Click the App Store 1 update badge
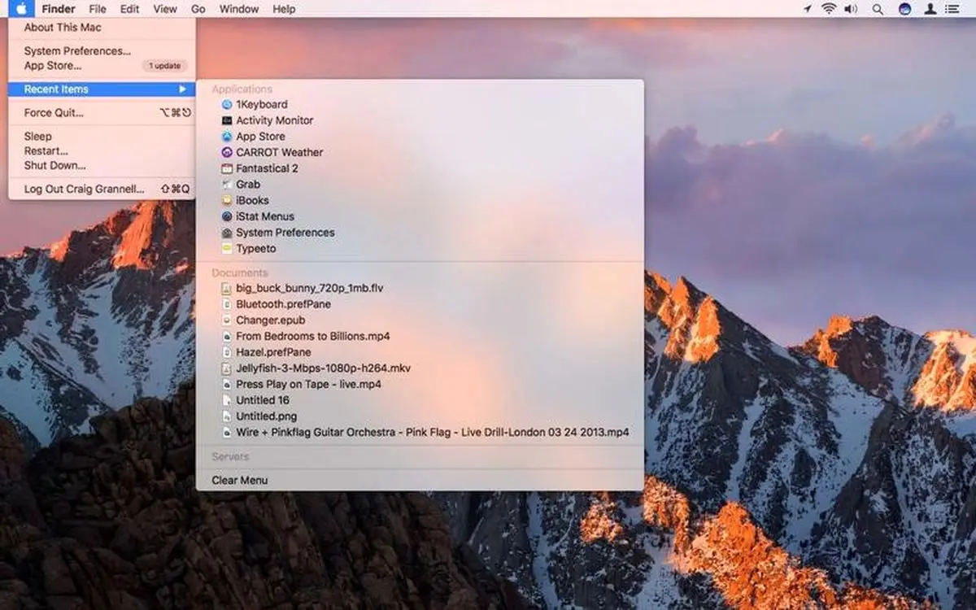Screen dimensions: 976x610 164,66
